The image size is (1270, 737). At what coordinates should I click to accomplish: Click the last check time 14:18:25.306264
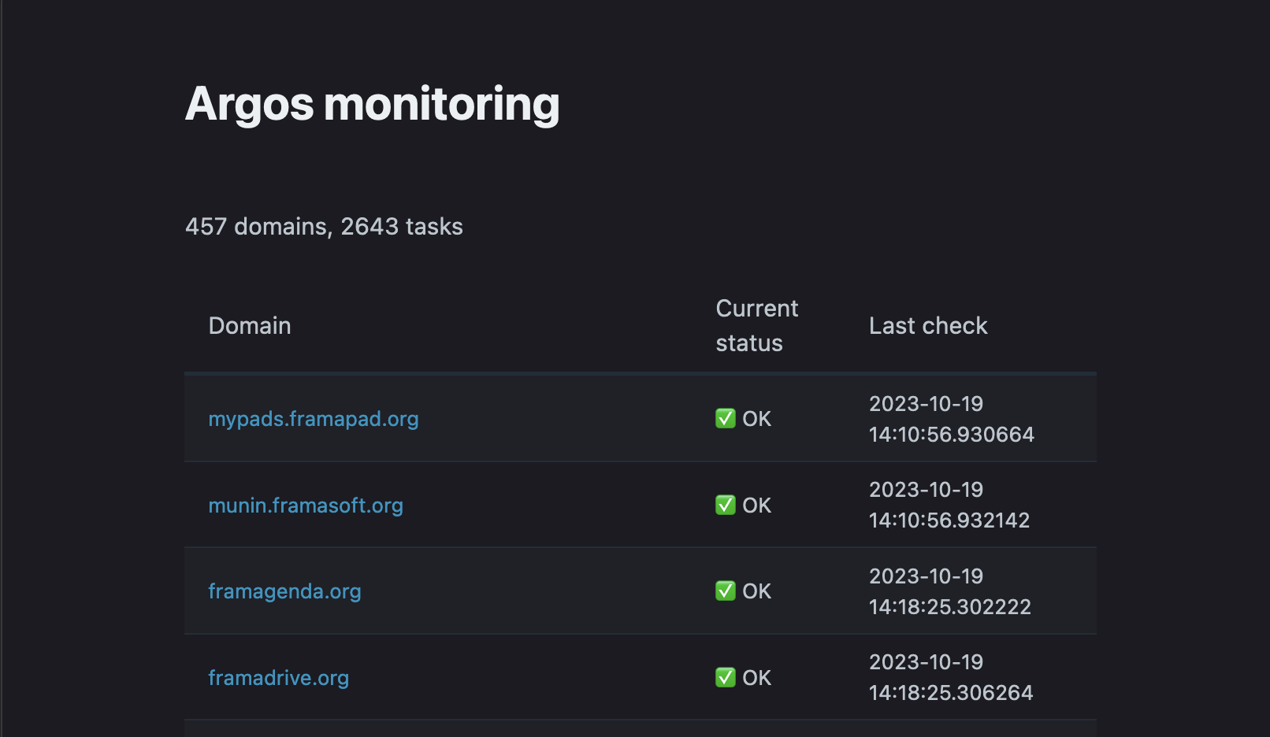pos(951,693)
